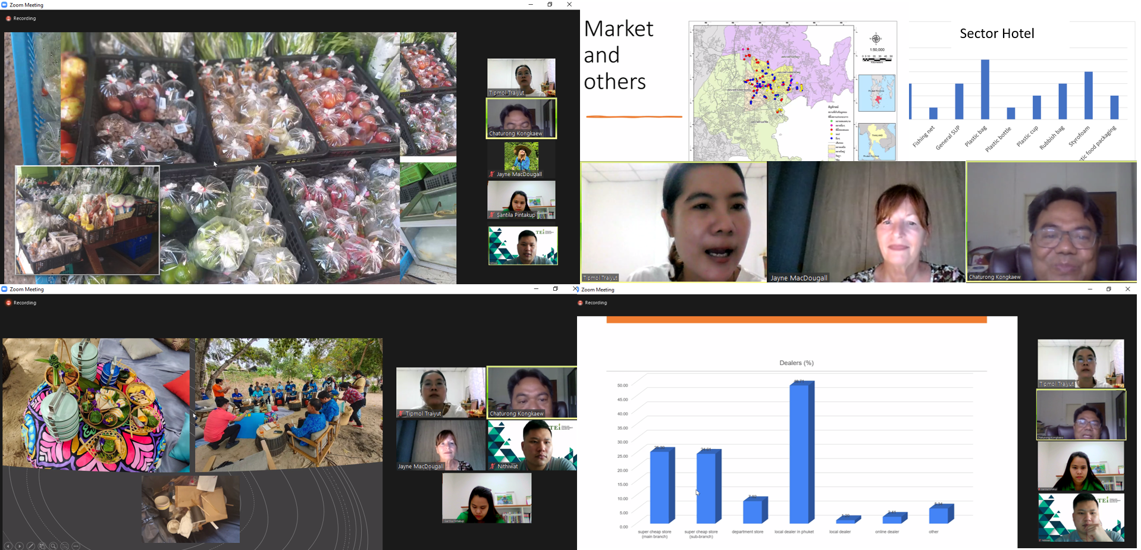Click the Recording label in bottom-left window
Viewport: 1141px width, 550px height.
pos(25,303)
